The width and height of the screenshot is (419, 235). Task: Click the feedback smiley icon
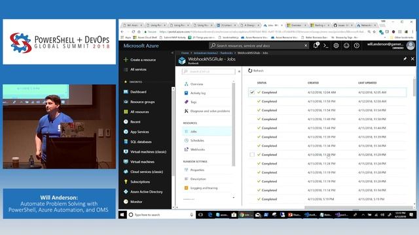pyautogui.click(x=346, y=46)
